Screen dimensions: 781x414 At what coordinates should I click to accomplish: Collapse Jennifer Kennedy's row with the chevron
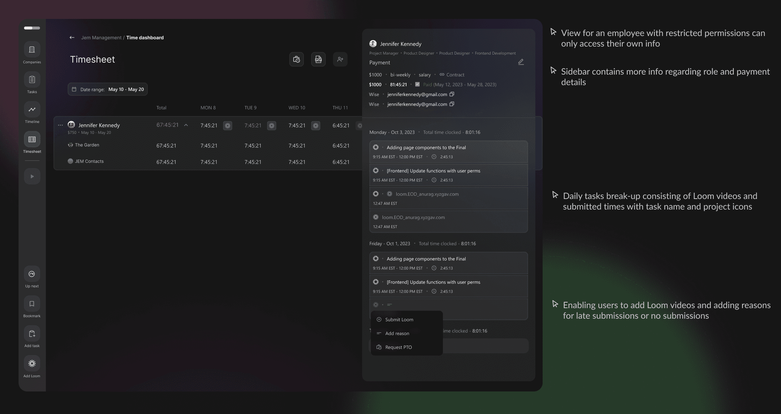186,125
